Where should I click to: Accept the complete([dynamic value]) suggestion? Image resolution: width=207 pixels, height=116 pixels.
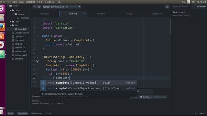click(89, 82)
